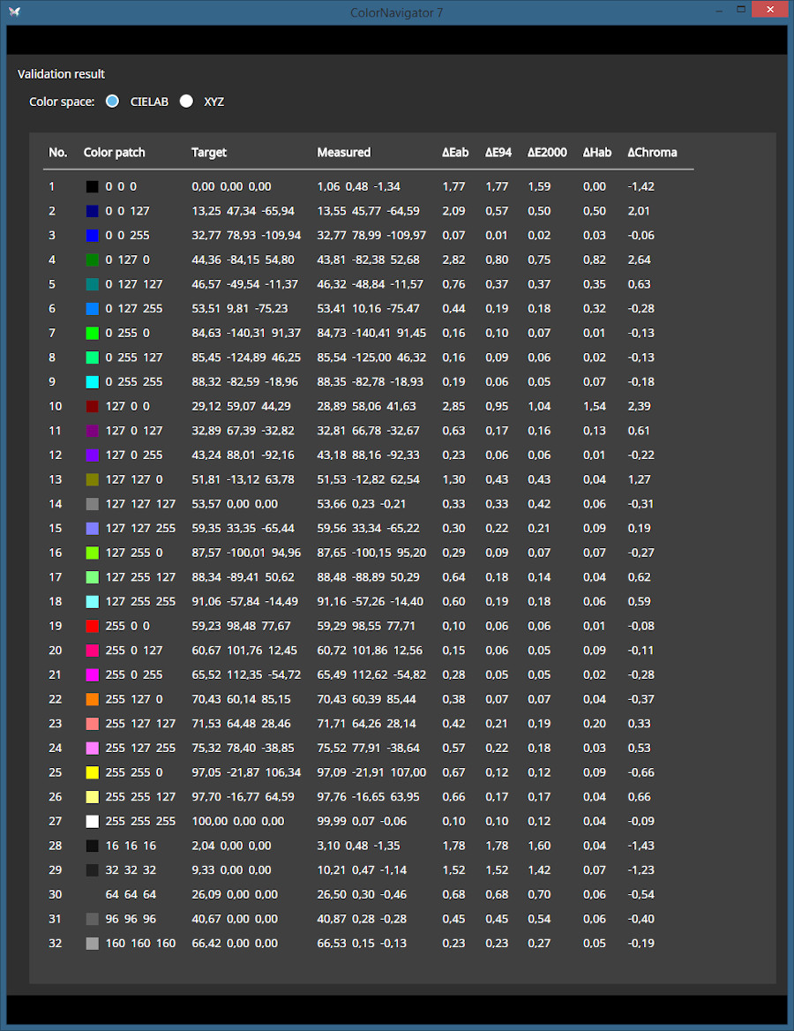Select the yellow 255 255 0 color patch
This screenshot has height=1031, width=794.
click(x=92, y=772)
